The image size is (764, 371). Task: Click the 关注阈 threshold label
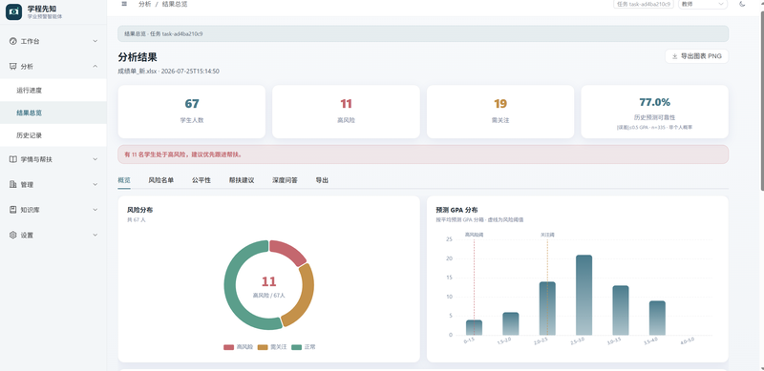[547, 235]
